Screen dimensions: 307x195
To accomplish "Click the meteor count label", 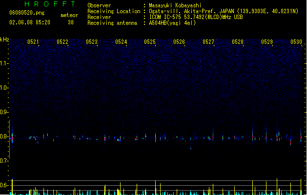I will (69, 15).
